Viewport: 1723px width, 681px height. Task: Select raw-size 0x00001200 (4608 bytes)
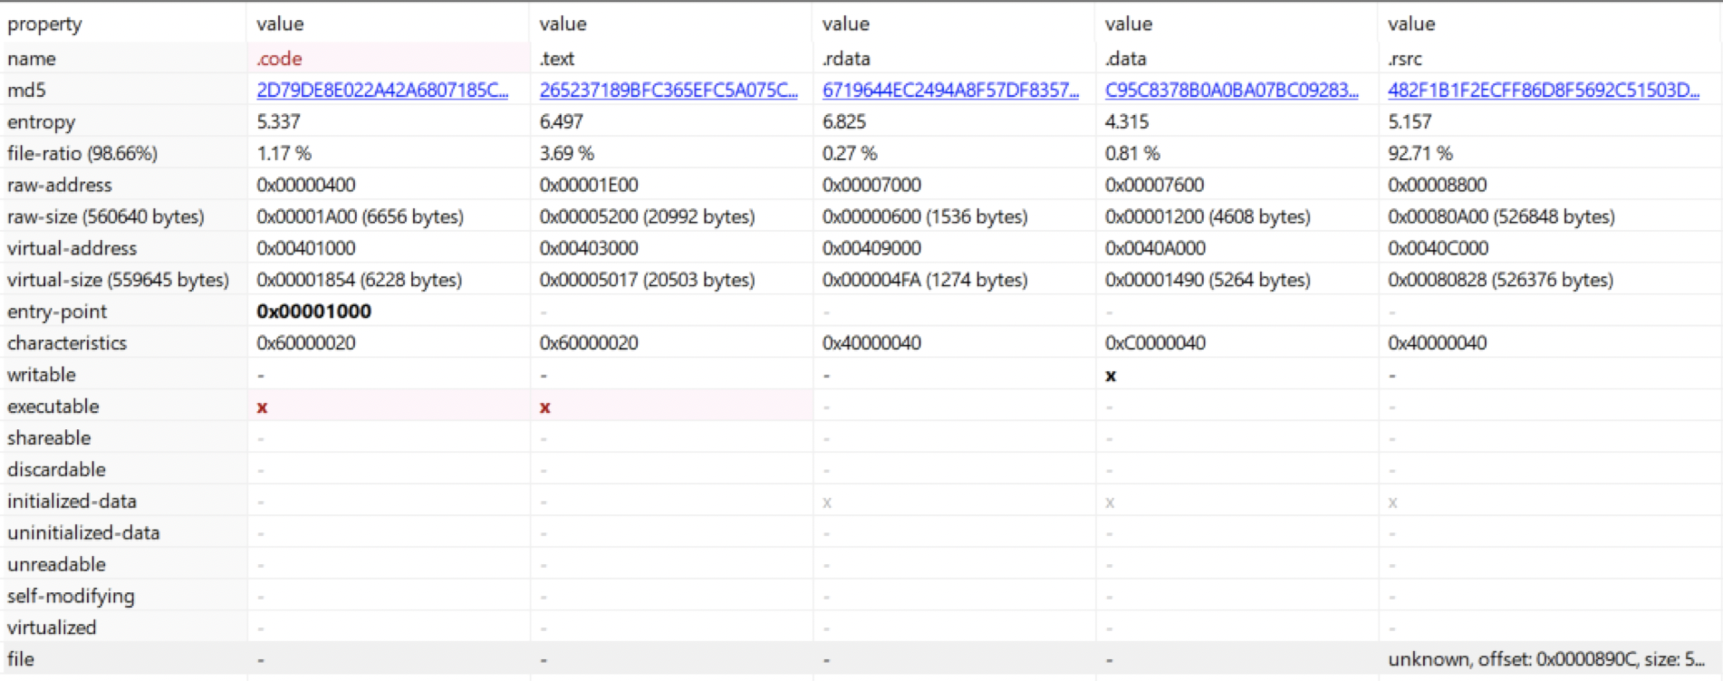1208,216
